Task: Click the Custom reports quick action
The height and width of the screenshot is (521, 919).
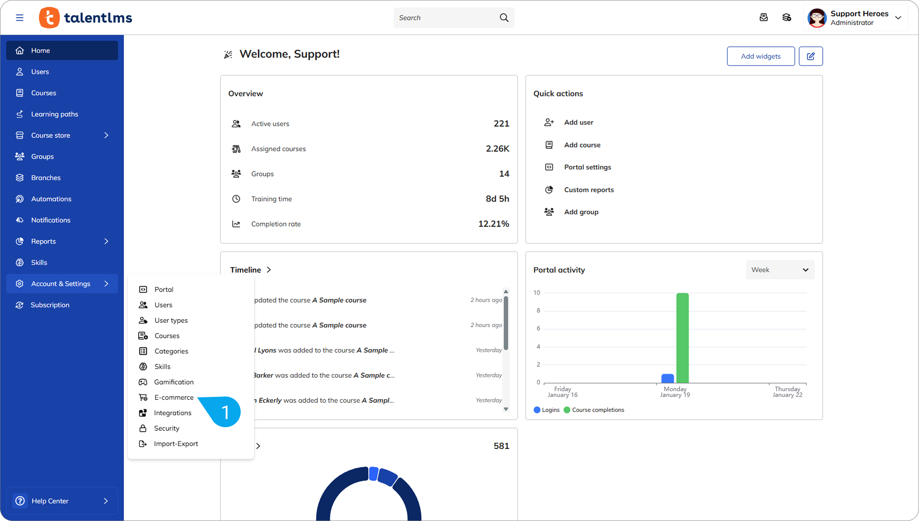Action: click(588, 190)
